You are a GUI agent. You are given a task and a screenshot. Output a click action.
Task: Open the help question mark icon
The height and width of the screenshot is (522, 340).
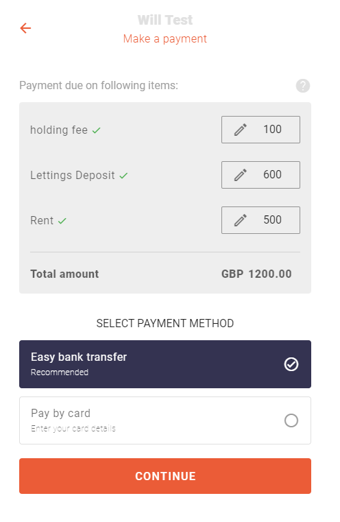click(303, 86)
